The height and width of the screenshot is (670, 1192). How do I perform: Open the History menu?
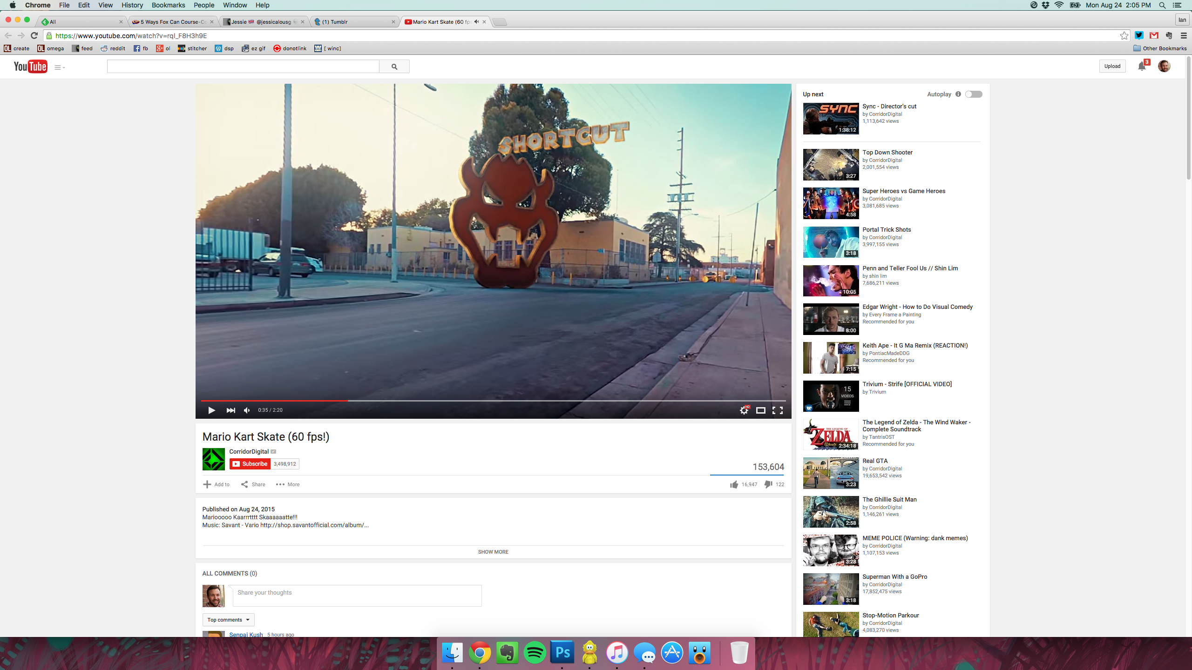pos(132,5)
